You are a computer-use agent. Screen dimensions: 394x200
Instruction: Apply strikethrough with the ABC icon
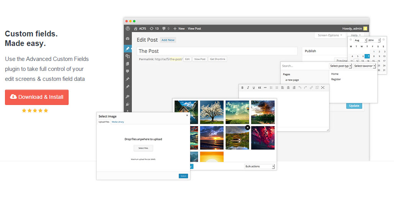(x=265, y=87)
